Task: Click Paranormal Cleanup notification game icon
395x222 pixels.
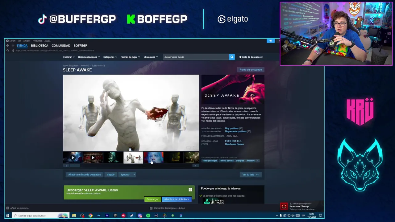Action: [284, 206]
